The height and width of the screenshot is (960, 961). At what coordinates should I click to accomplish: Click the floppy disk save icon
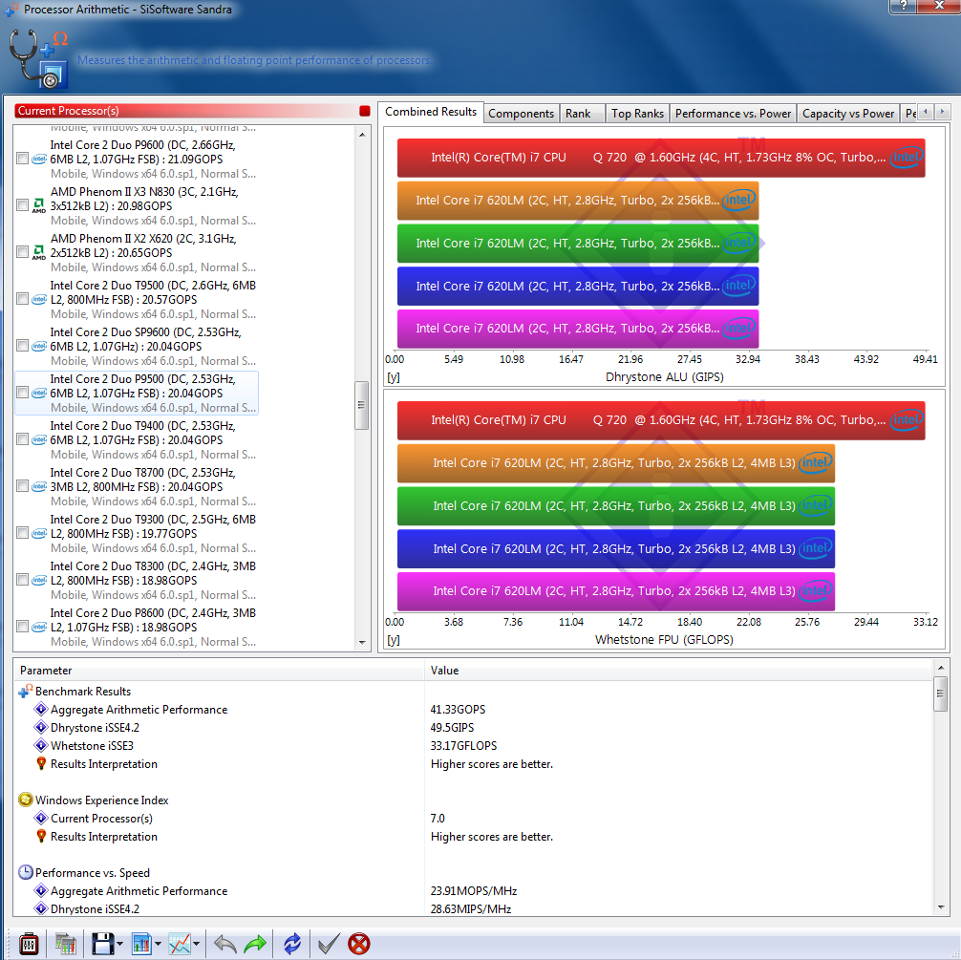coord(102,944)
